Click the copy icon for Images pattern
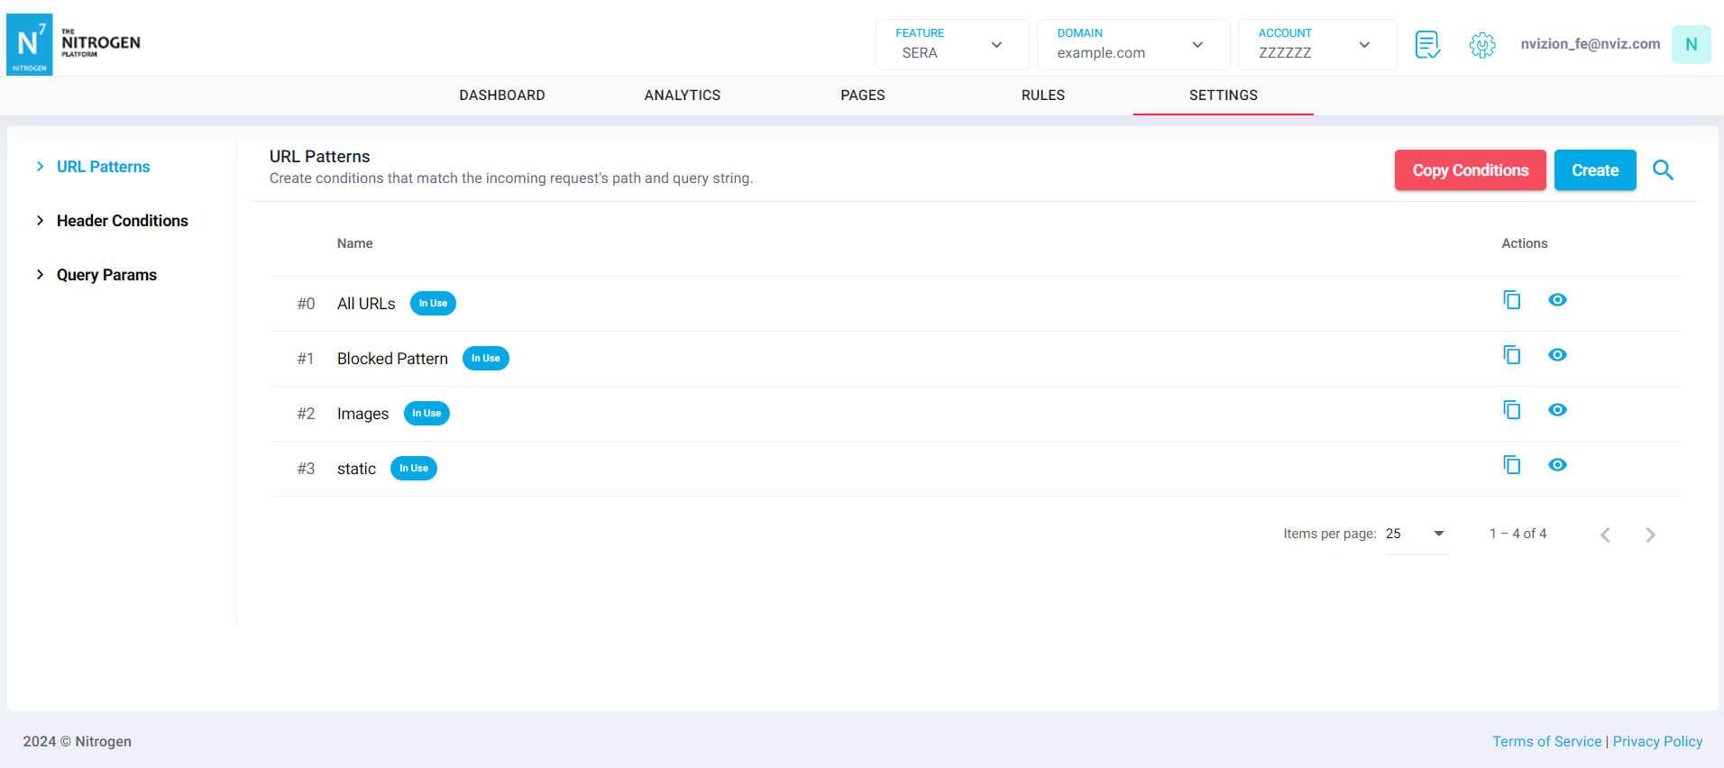Viewport: 1724px width, 768px height. [x=1511, y=410]
